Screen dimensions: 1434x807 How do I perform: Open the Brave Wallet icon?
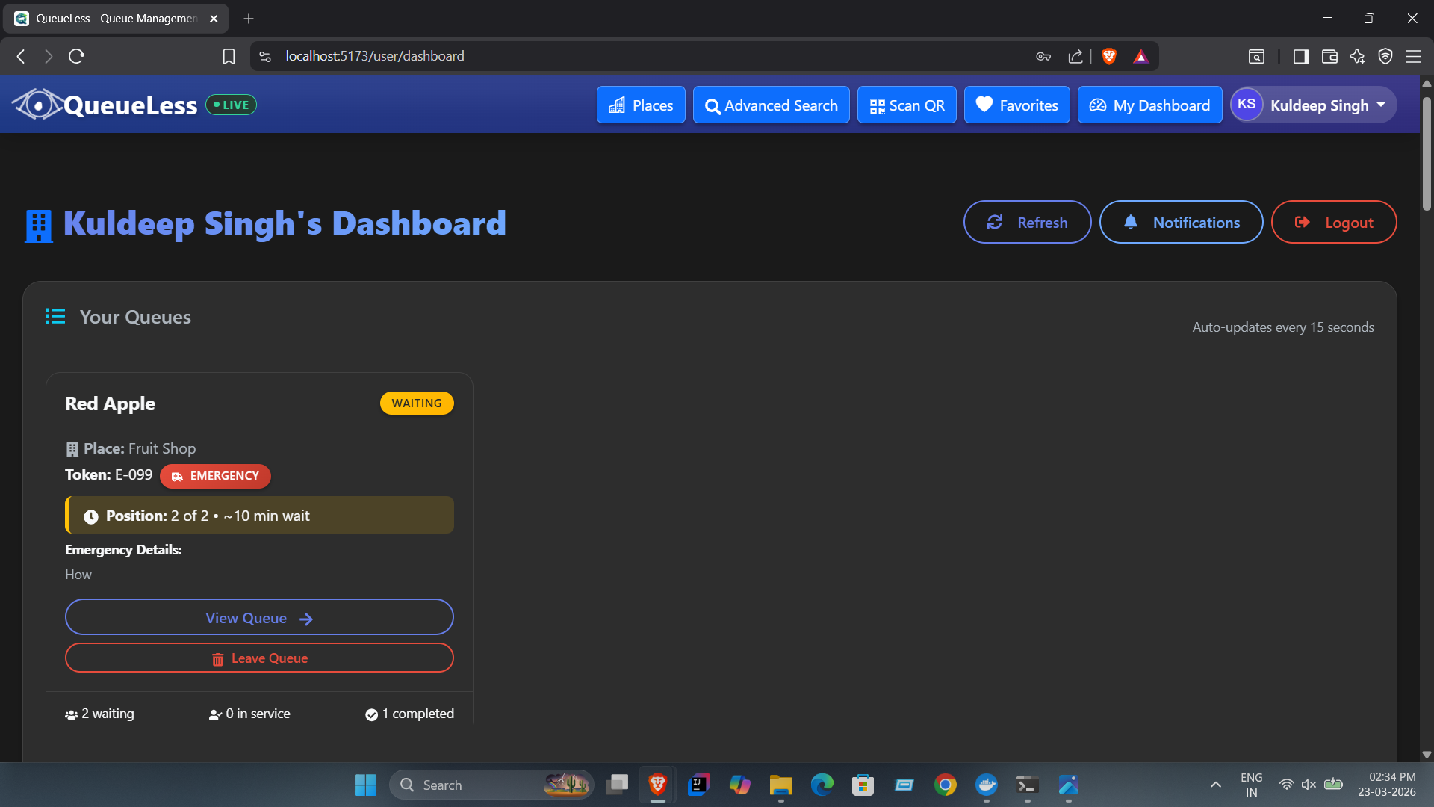pos(1329,56)
